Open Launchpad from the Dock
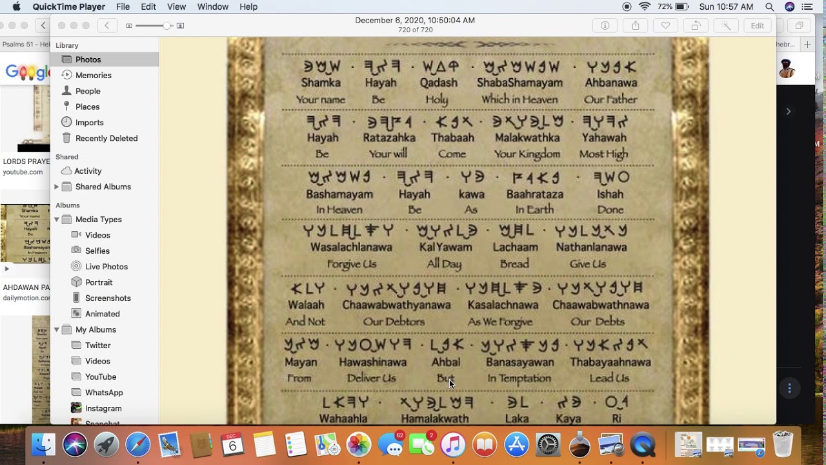 point(106,445)
